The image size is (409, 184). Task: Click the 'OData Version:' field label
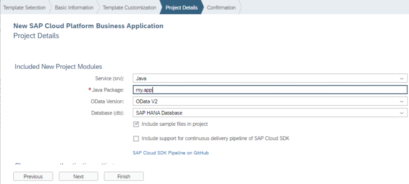(107, 101)
